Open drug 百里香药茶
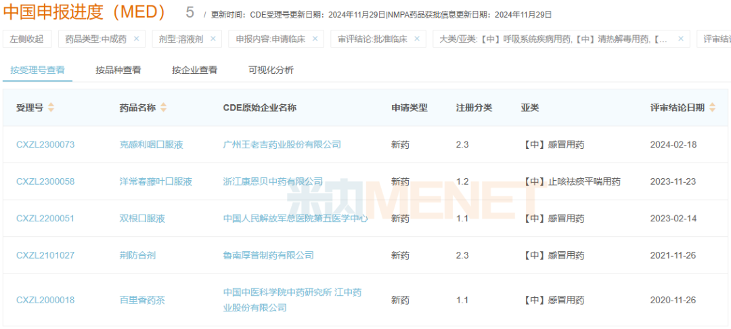The height and width of the screenshot is (329, 731). tap(142, 300)
